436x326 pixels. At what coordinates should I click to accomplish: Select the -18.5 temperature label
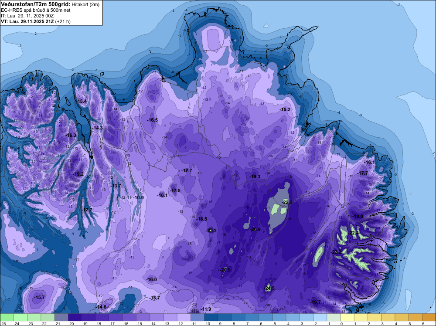click(x=201, y=219)
